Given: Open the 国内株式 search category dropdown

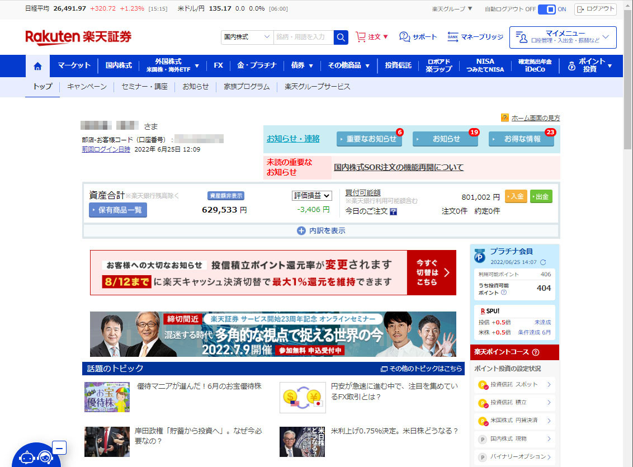Looking at the screenshot, I should [247, 37].
